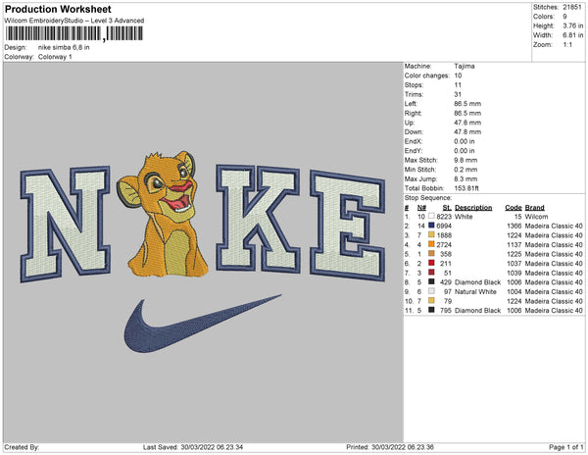Viewport: 588px width, 455px height.
Task: Click the design name 'nike simba 6,8 in'
Action: coord(64,47)
